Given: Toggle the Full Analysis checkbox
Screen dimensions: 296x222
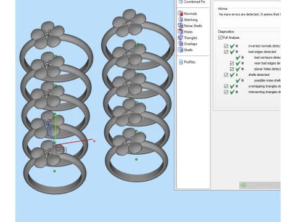Looking at the screenshot, I should [x=220, y=38].
